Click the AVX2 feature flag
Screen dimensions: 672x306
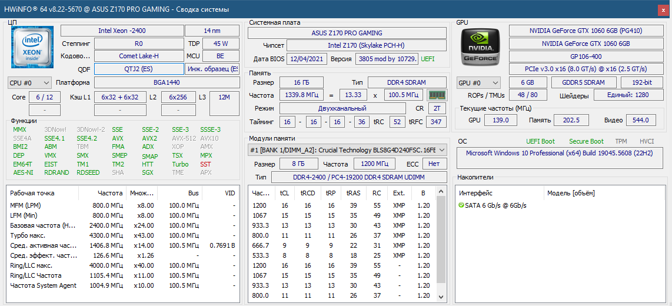coord(150,139)
